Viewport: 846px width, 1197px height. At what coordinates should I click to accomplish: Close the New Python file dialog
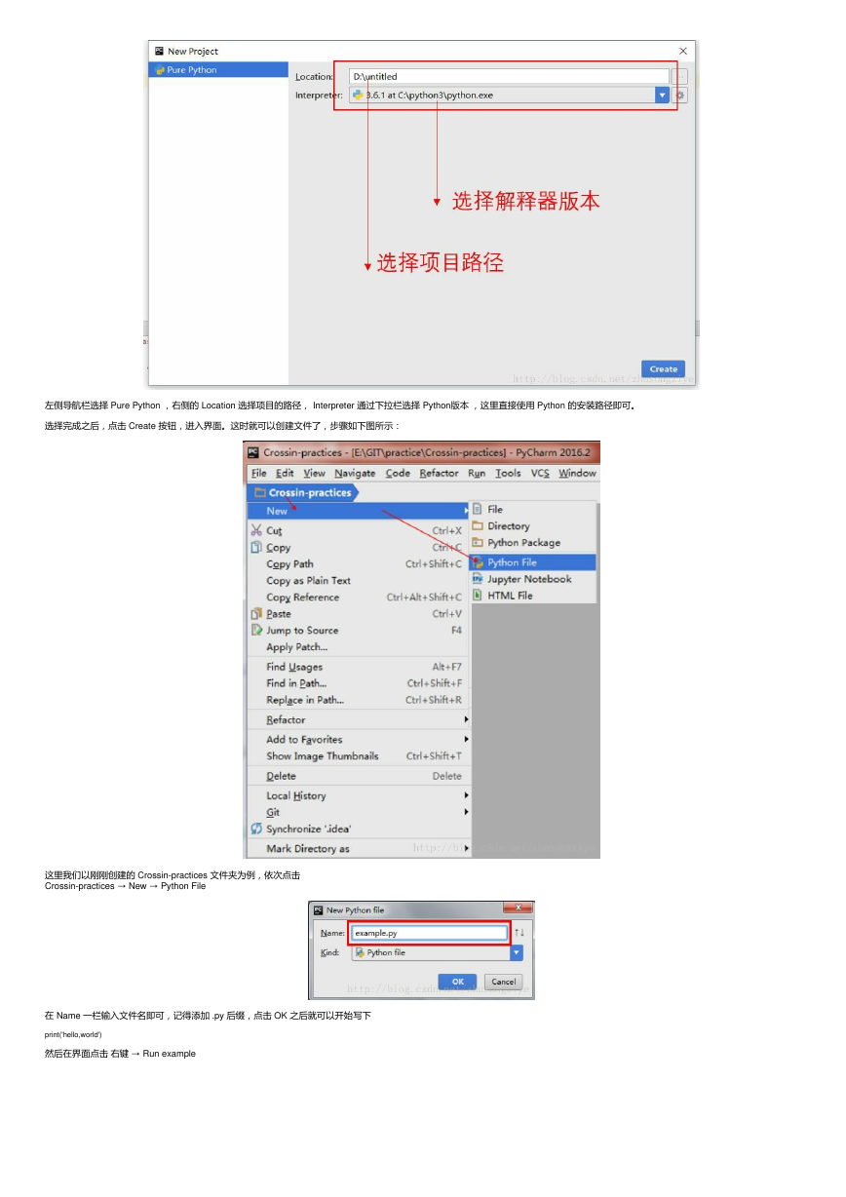(519, 909)
